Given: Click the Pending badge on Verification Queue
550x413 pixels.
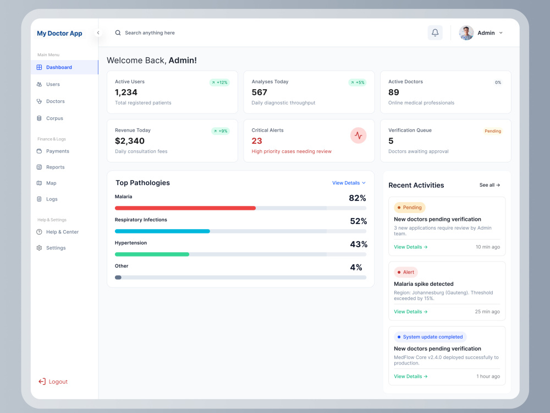Looking at the screenshot, I should point(493,131).
